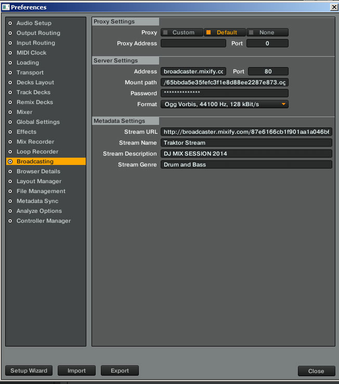Open the Format dropdown for Ogg Vorbis
Viewport: 339px width, 384px height.
click(x=224, y=104)
